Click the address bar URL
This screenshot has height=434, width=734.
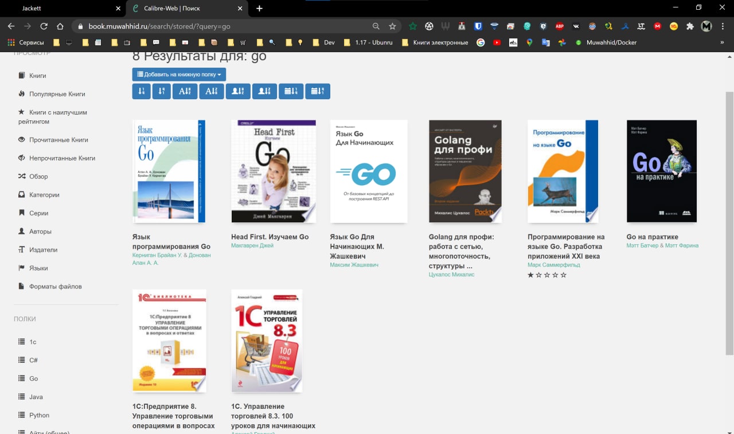pyautogui.click(x=159, y=26)
